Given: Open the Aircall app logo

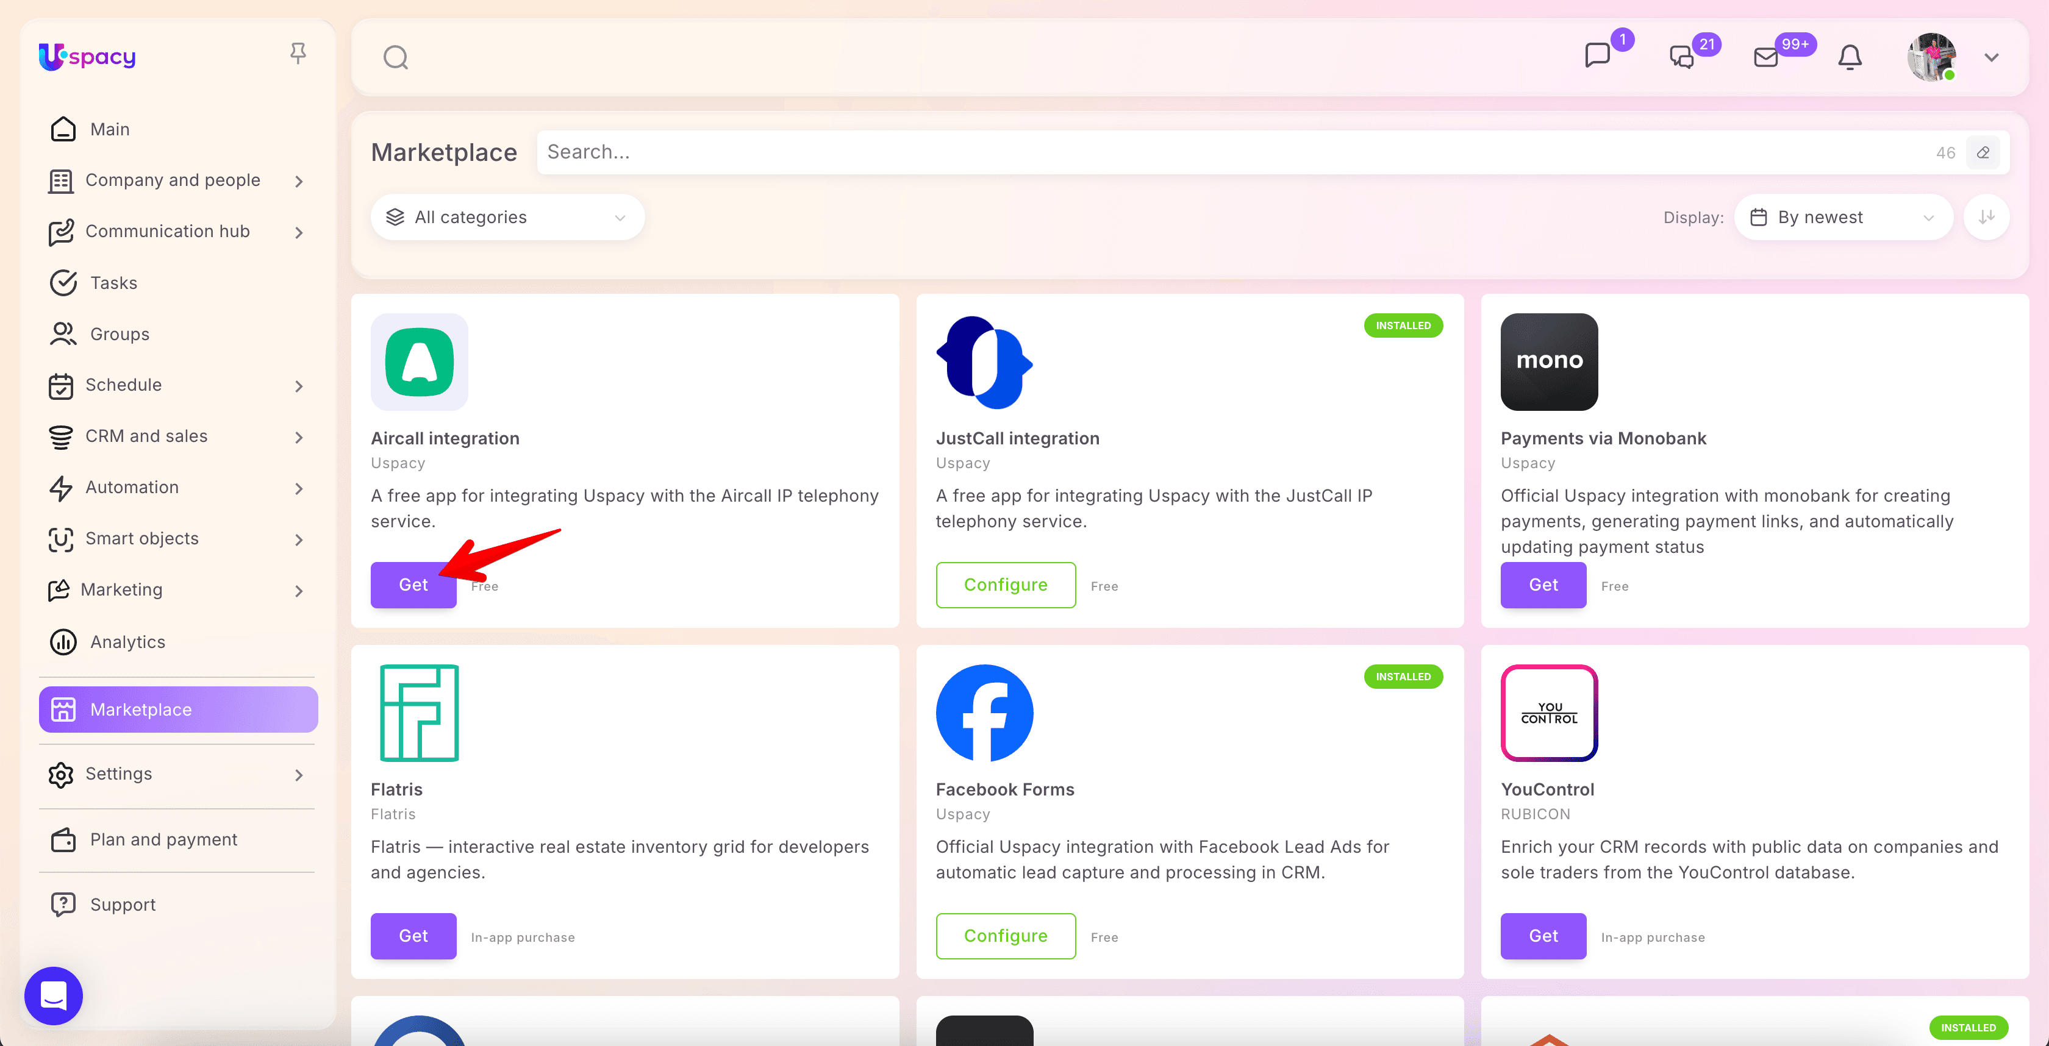Looking at the screenshot, I should coord(419,361).
